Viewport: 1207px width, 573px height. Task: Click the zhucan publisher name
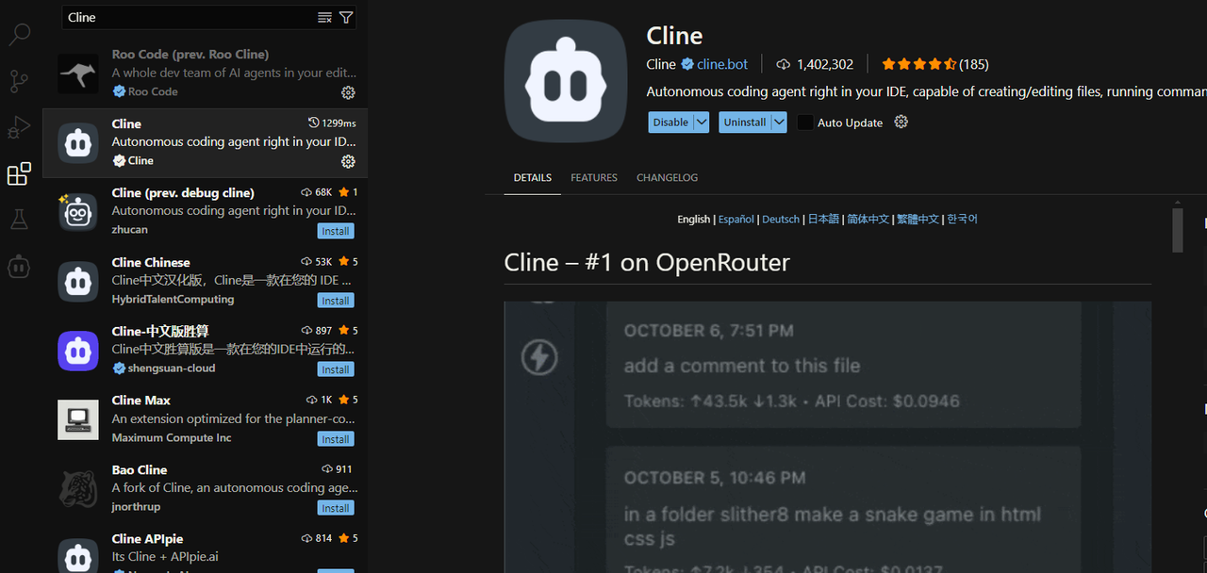click(129, 230)
